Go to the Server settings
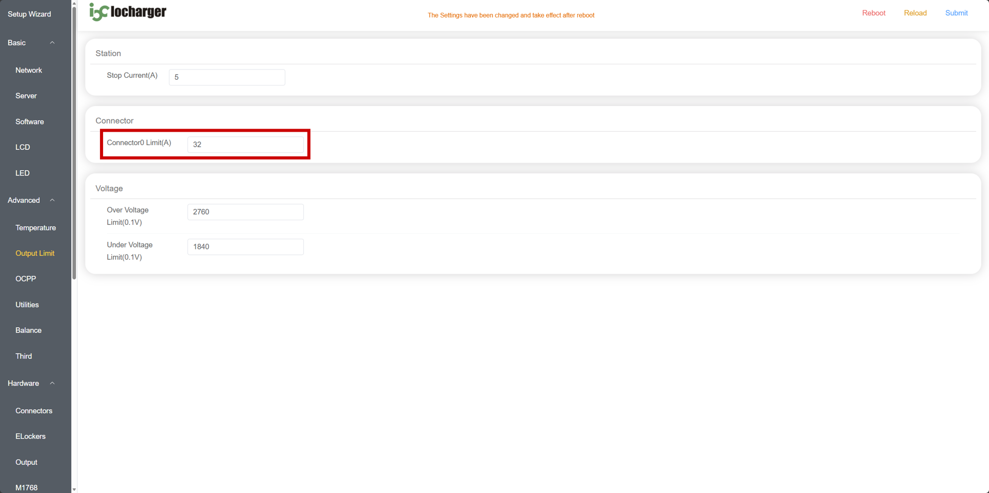Screen dimensions: 989x493 click(26, 96)
